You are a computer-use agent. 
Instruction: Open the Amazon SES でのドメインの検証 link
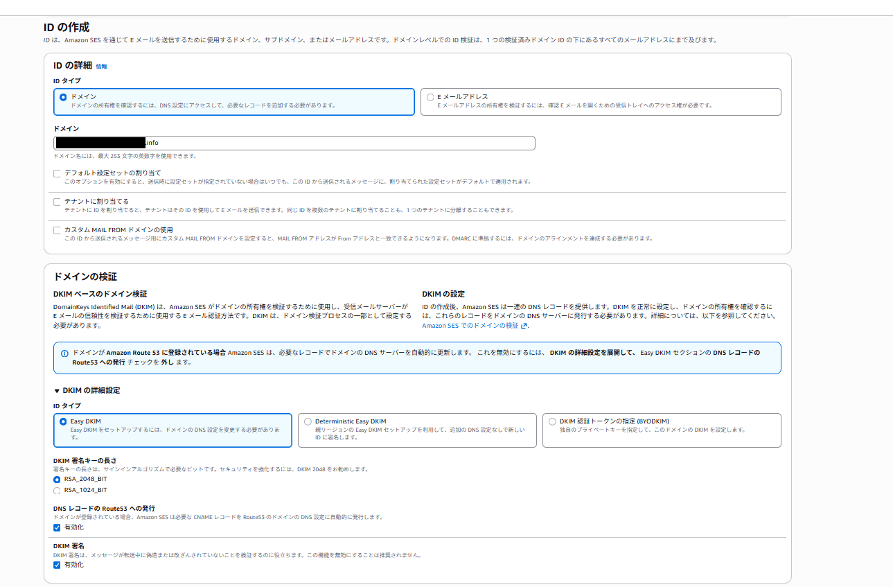(475, 325)
